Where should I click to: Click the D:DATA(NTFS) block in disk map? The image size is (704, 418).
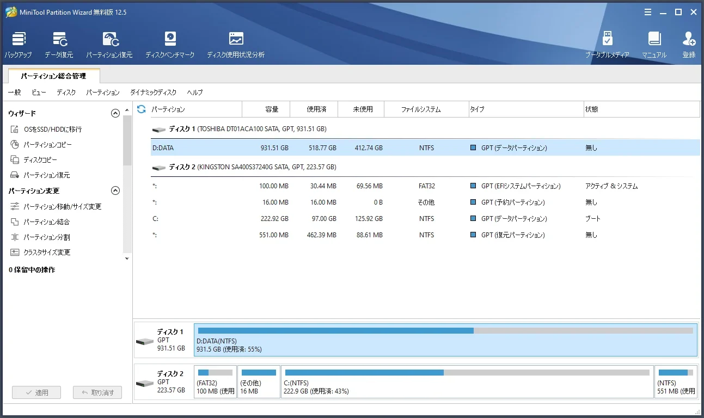tap(445, 340)
